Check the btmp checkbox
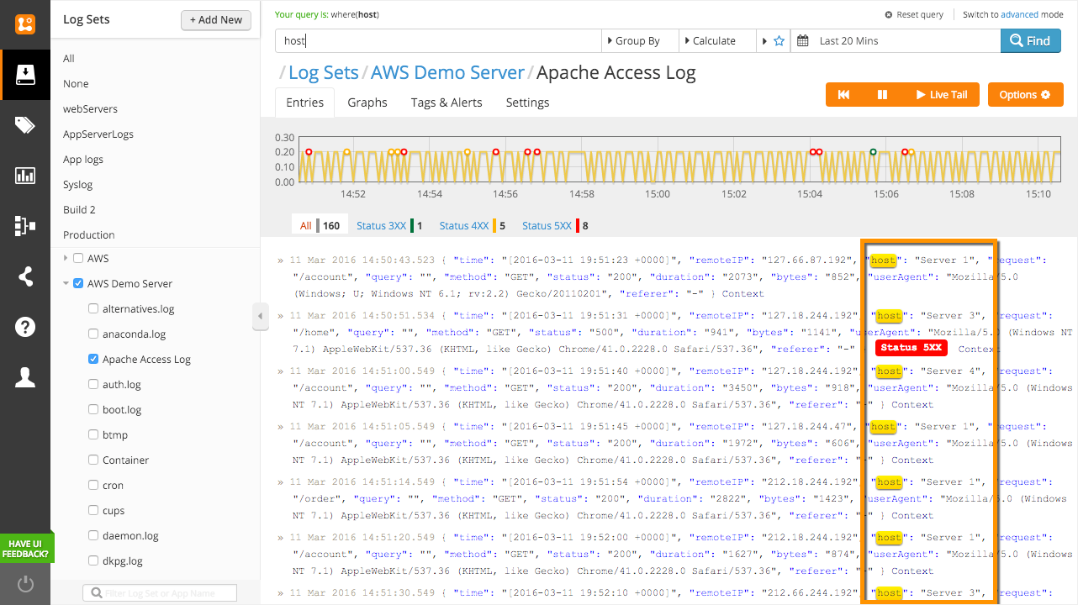Screen dimensions: 1078x605 (93, 434)
